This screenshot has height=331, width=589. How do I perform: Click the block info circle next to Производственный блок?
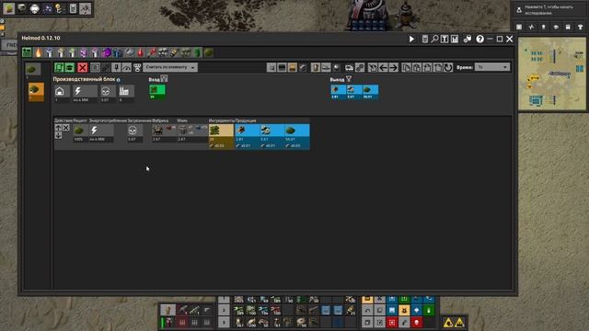pyautogui.click(x=119, y=80)
